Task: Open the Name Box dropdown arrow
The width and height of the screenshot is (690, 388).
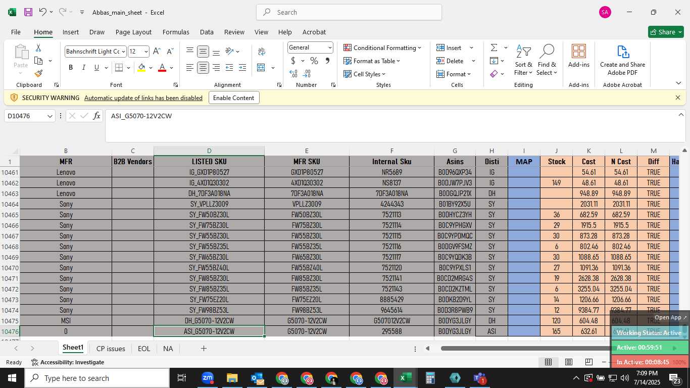Action: (50, 116)
